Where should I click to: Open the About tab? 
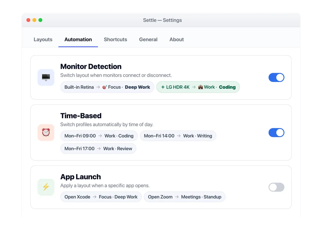tap(176, 40)
